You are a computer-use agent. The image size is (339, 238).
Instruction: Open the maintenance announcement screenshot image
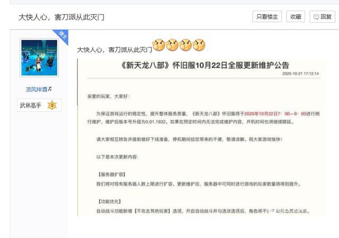[x=201, y=137]
